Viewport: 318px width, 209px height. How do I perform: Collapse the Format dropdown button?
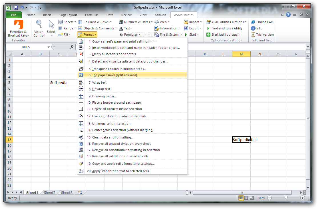(x=87, y=35)
